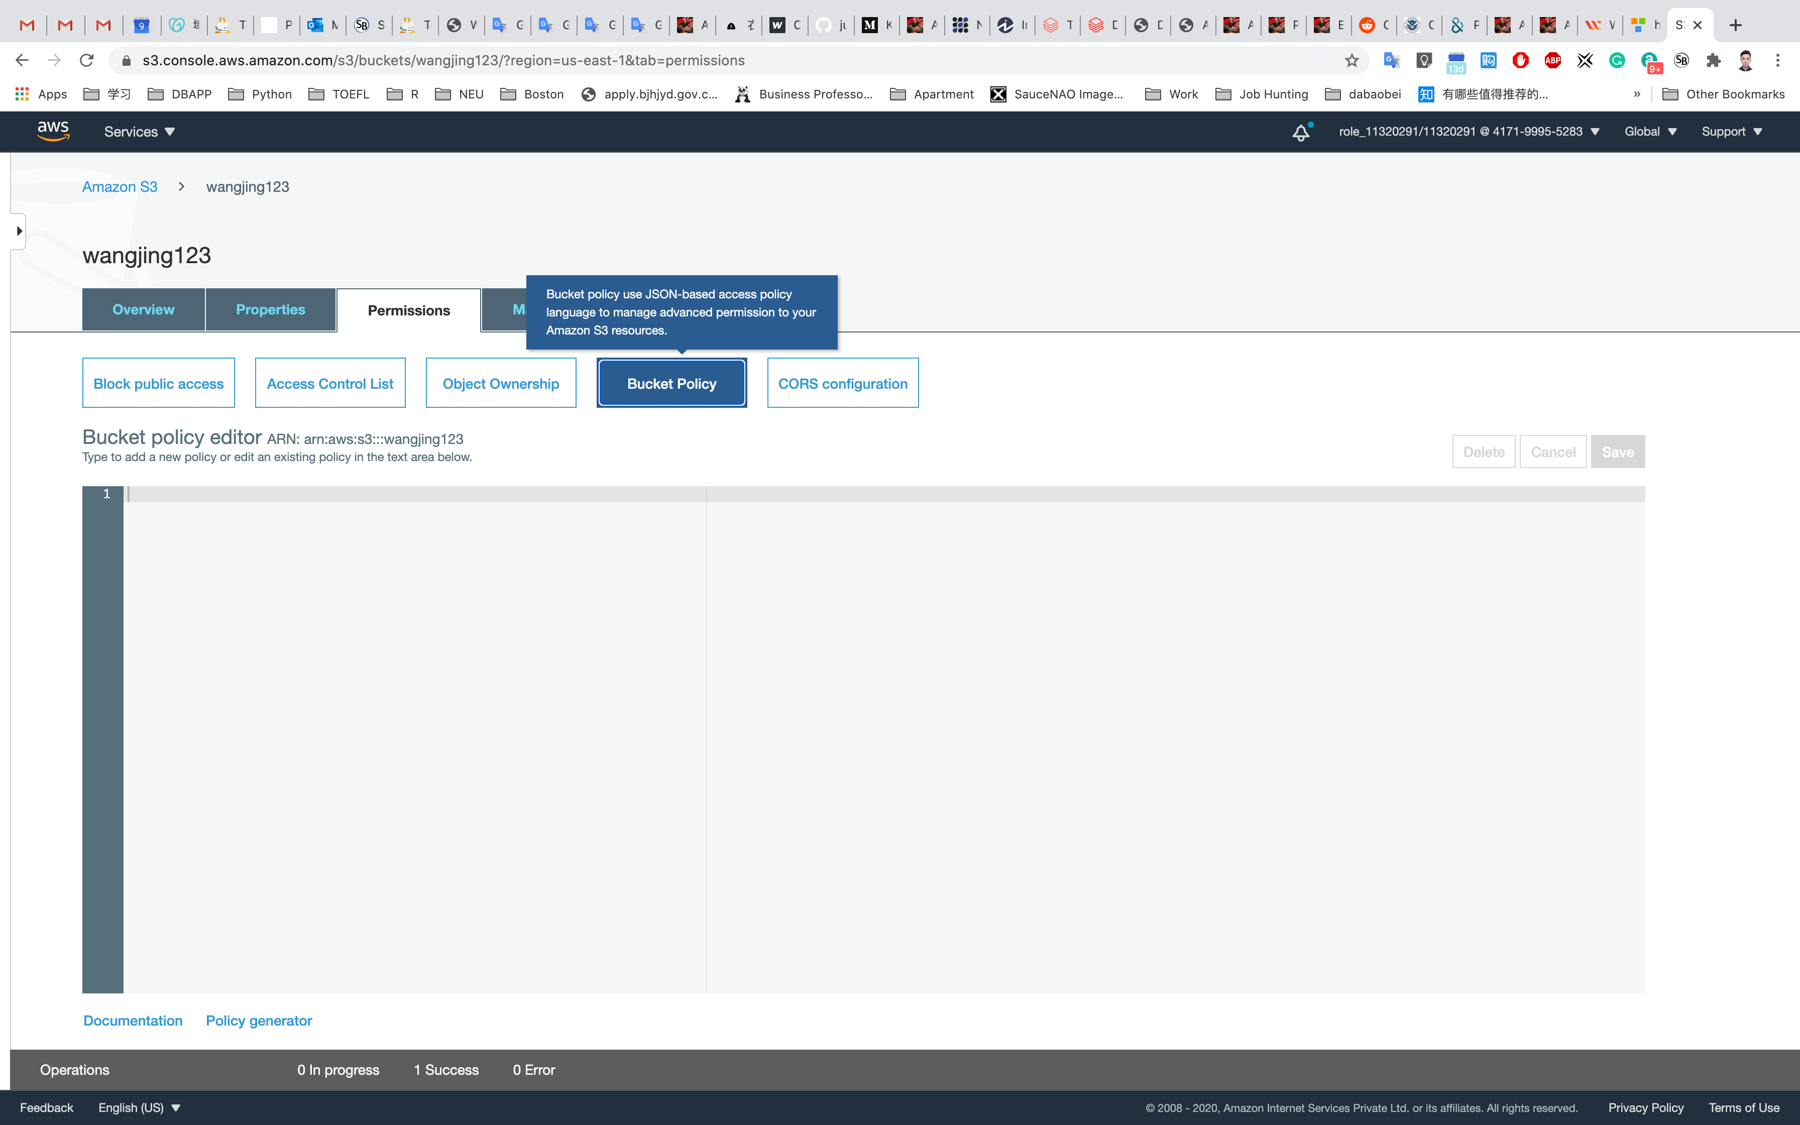Open the Adblock Plus extension icon
1800x1125 pixels.
click(1552, 60)
